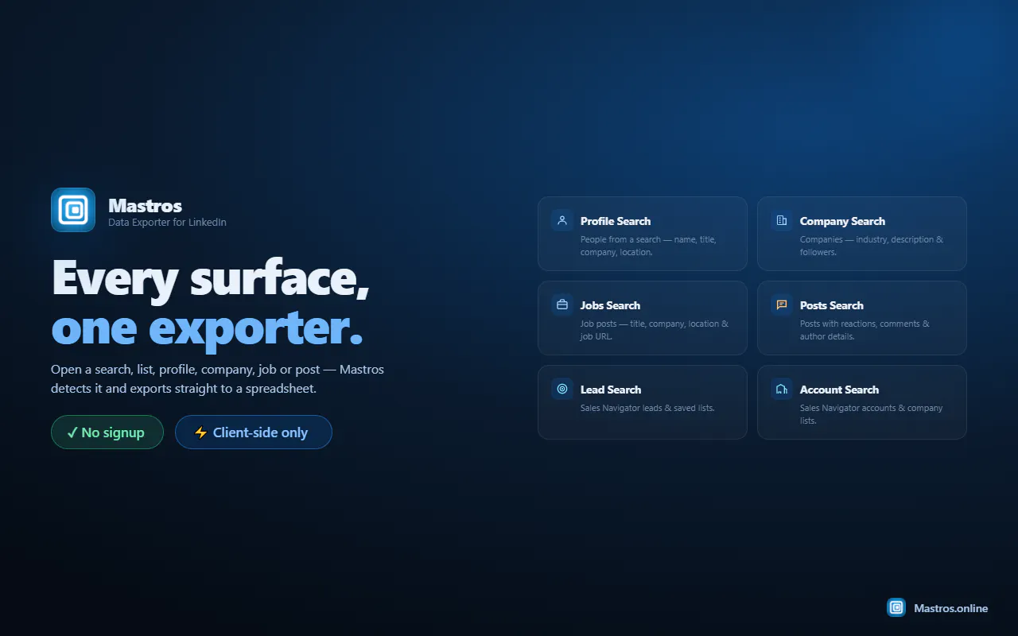Click 'Job posts — title, company' description
Screen dimensions: 1018x636
tap(655, 330)
